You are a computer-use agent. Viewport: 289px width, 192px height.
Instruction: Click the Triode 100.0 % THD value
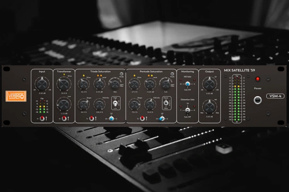coord(99,112)
